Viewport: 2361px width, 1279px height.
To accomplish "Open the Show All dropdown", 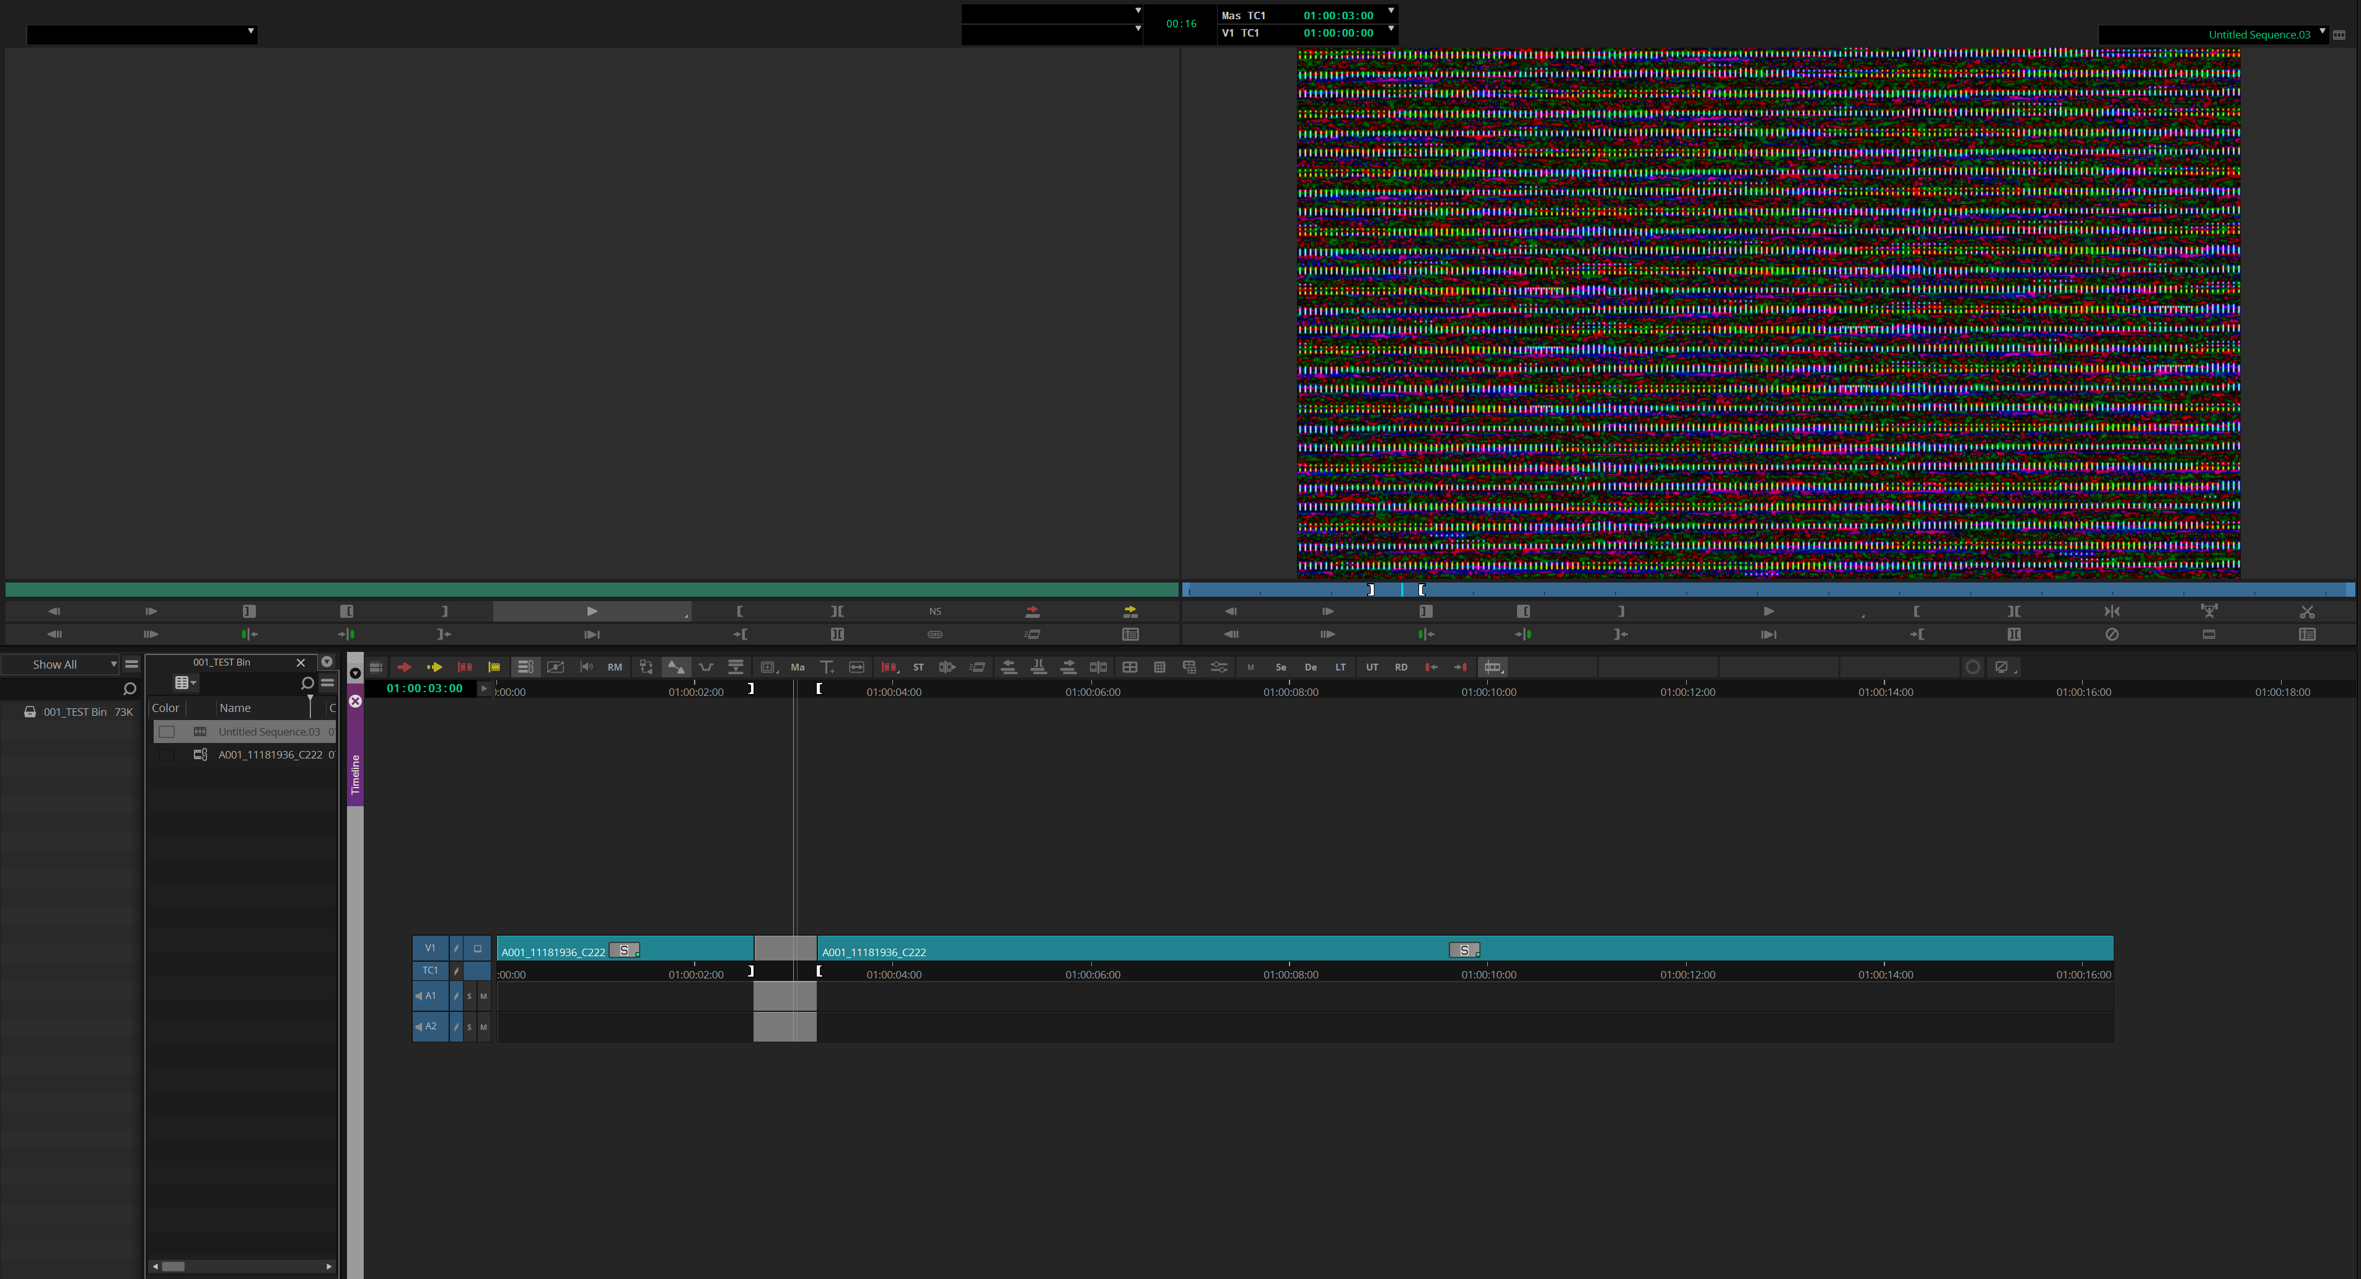I will [63, 664].
